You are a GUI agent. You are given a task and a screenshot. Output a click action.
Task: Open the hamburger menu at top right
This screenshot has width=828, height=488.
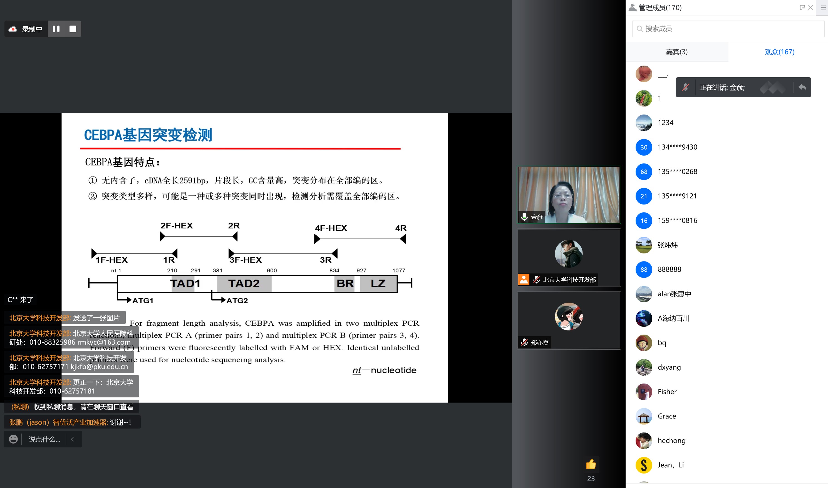823,8
